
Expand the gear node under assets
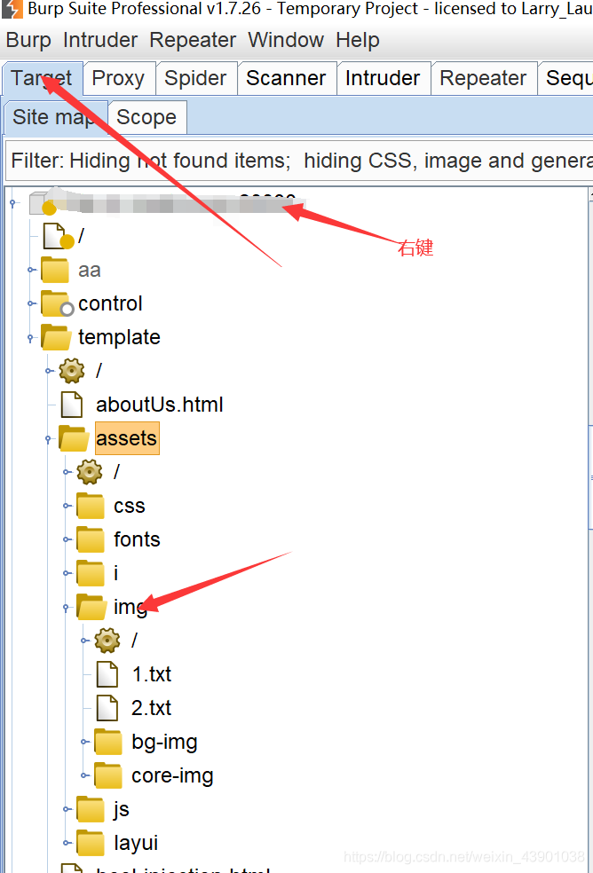coord(67,472)
